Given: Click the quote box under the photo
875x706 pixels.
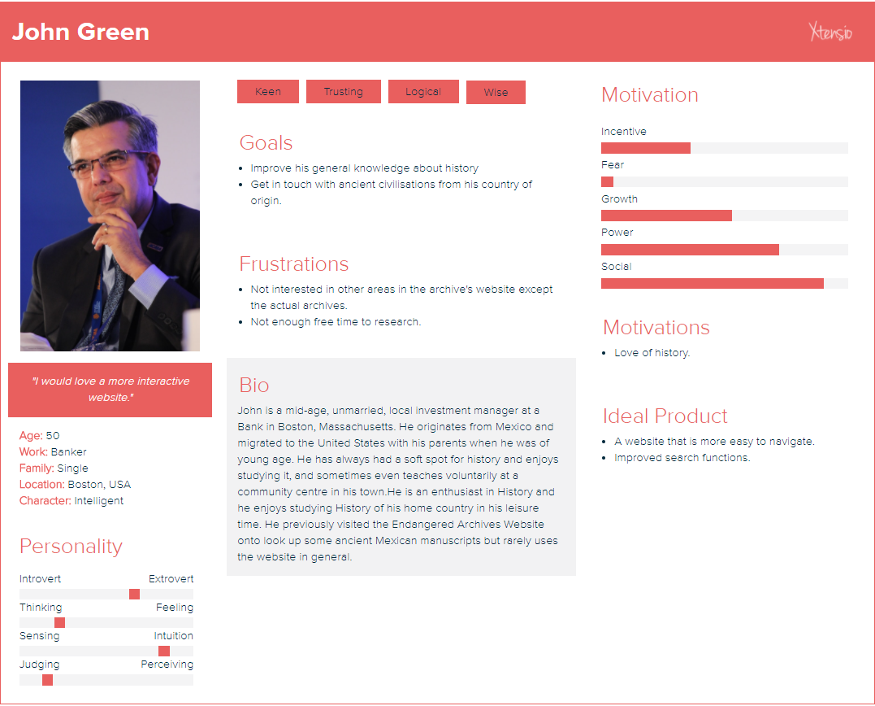Looking at the screenshot, I should [x=110, y=390].
